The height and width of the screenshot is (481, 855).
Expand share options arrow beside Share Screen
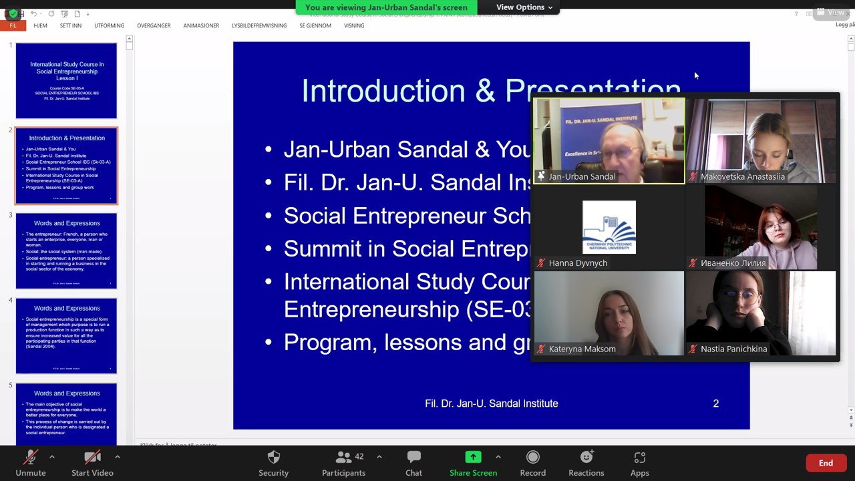[x=498, y=457]
